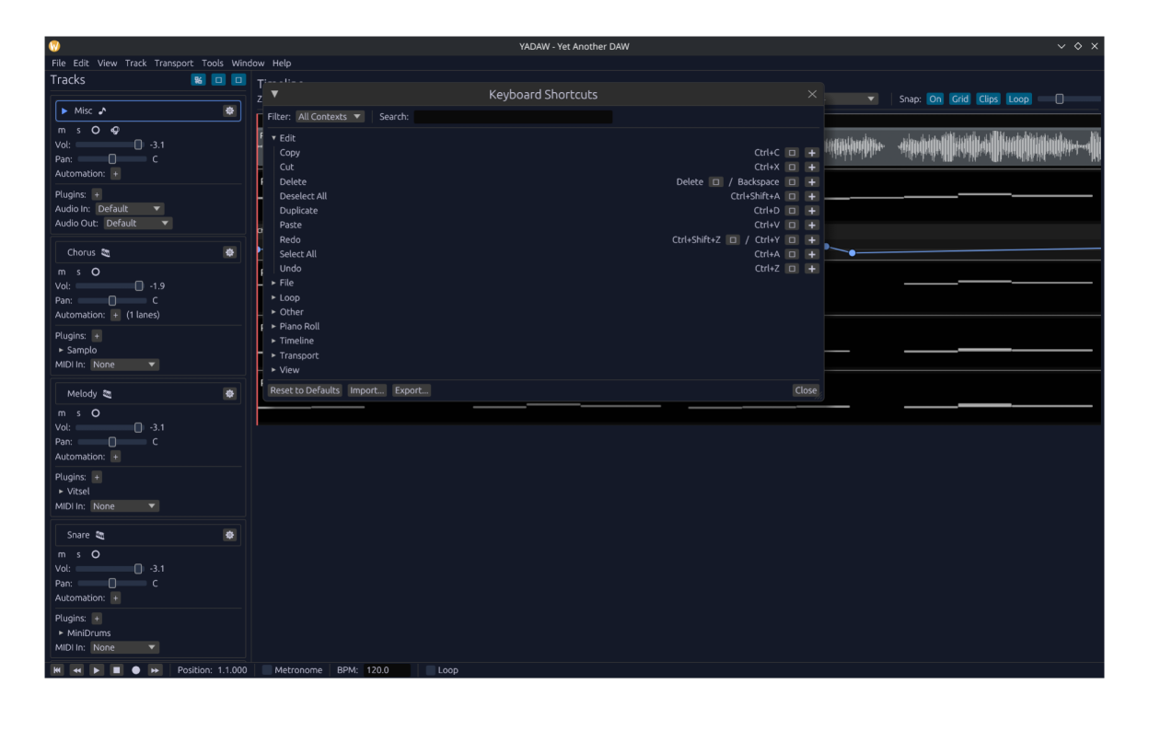Screen dimensions: 1149x731
Task: Click the BPM value field
Action: pyautogui.click(x=388, y=670)
